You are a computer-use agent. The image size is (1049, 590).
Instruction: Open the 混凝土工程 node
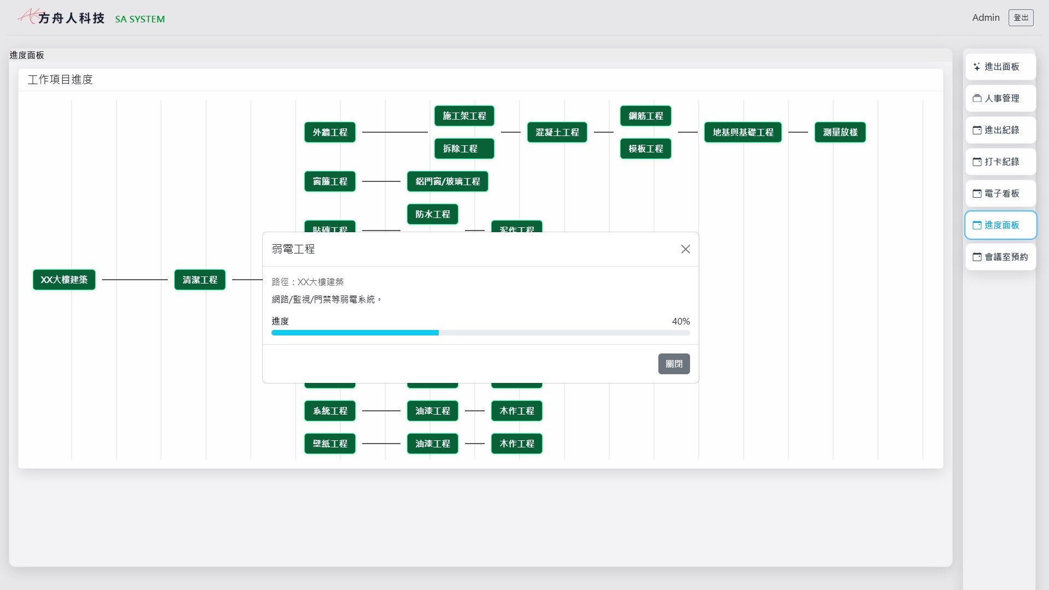click(557, 132)
